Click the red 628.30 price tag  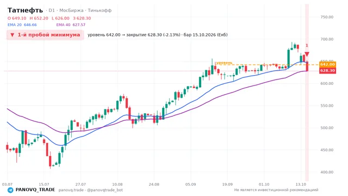coord(327,71)
